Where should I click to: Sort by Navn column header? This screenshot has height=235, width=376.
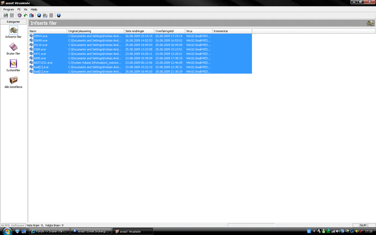click(x=48, y=31)
